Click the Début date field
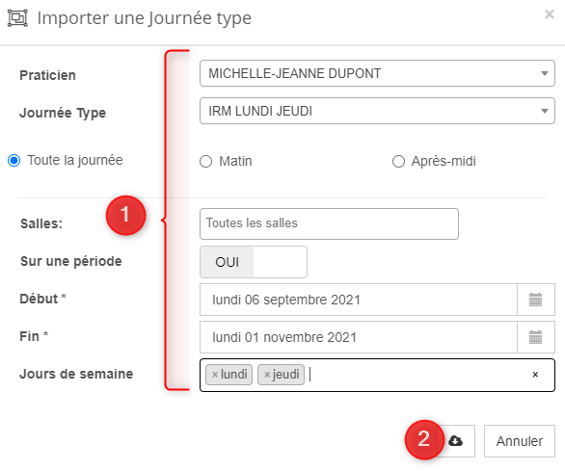Viewport: 565px width, 471px height. pyautogui.click(x=359, y=300)
